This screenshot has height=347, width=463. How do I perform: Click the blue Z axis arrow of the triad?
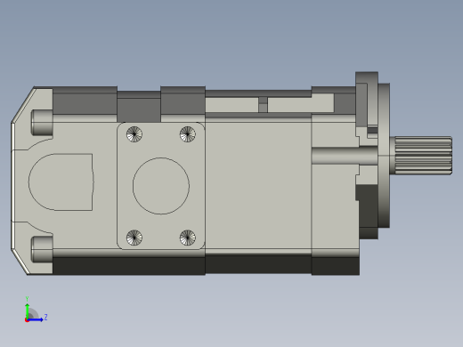point(36,319)
